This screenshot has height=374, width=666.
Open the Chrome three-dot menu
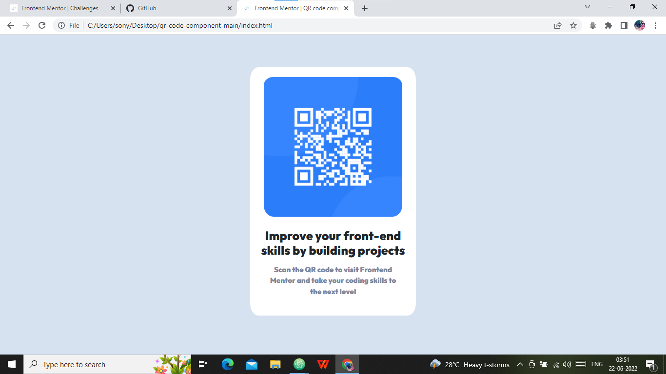(x=656, y=25)
